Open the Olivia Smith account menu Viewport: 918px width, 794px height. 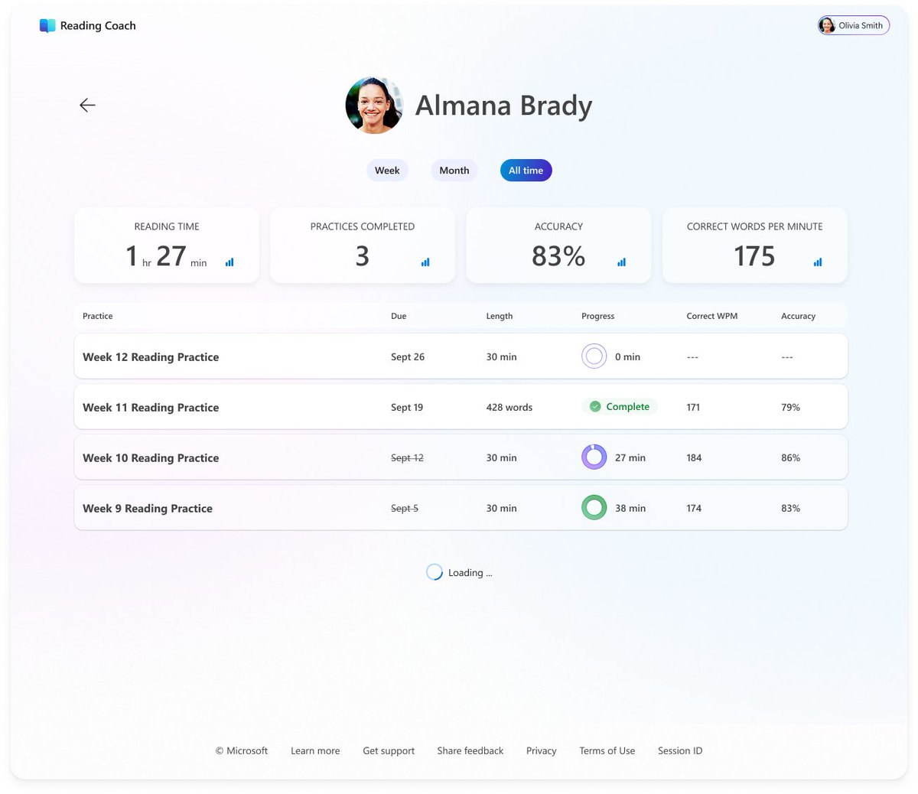854,25
